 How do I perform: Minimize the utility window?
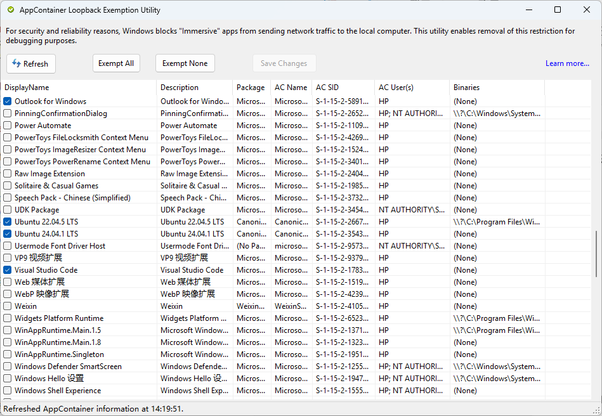tap(528, 10)
